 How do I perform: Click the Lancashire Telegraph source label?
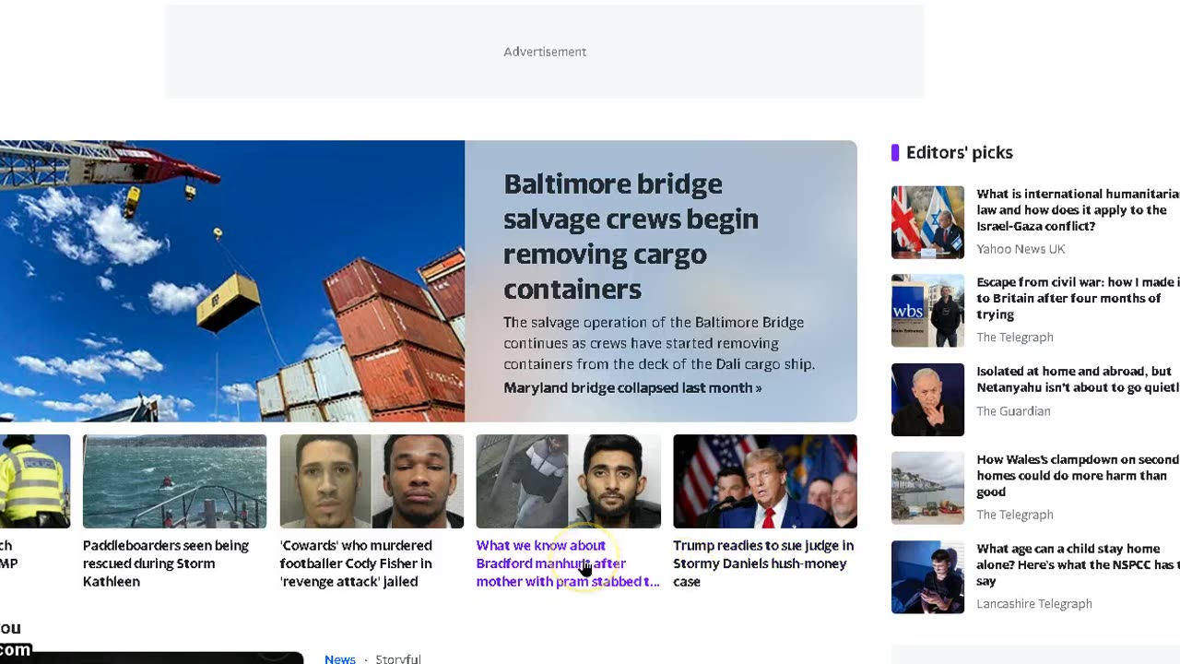pos(1034,604)
